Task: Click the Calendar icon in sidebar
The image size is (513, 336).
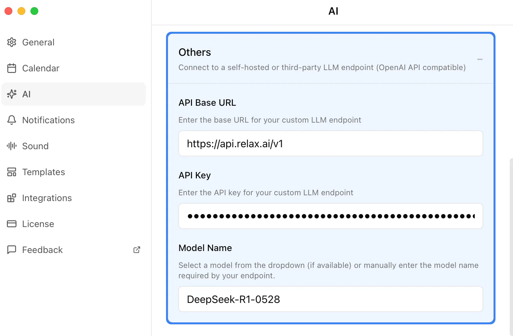Action: [x=12, y=68]
